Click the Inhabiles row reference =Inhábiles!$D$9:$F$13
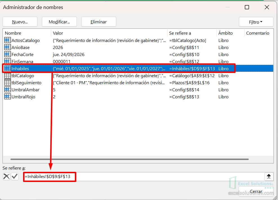 click(192, 68)
